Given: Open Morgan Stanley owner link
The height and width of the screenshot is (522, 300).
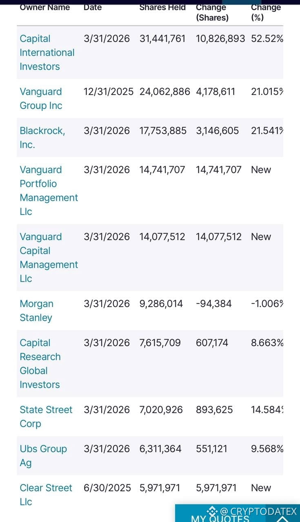Looking at the screenshot, I should 36,311.
